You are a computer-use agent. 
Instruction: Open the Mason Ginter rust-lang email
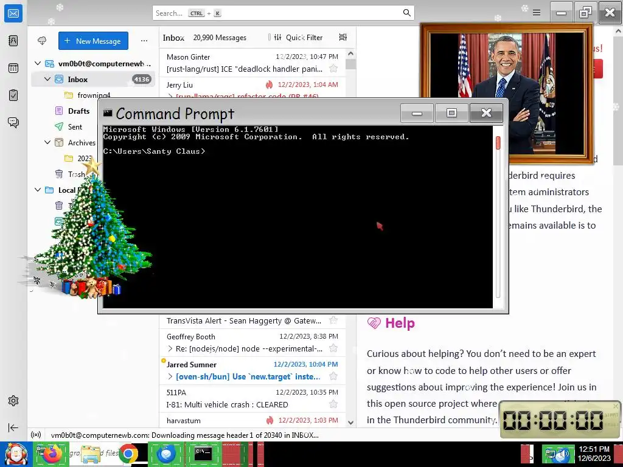[252, 63]
